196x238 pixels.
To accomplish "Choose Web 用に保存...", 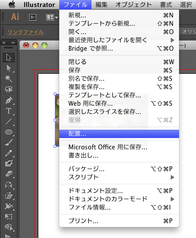I will pyautogui.click(x=119, y=103).
